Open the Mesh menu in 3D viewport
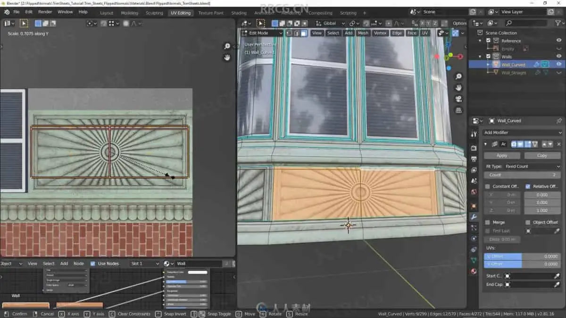566x318 pixels. (x=363, y=33)
